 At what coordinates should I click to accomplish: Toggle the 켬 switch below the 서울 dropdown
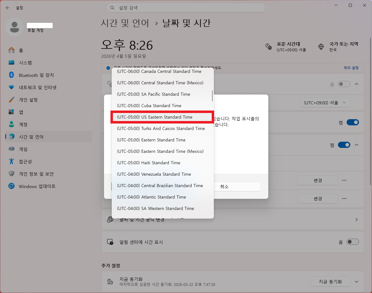(353, 123)
